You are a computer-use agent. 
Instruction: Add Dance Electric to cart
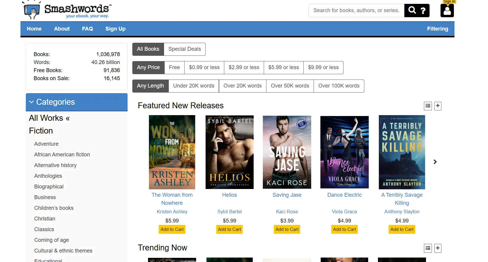(x=344, y=229)
